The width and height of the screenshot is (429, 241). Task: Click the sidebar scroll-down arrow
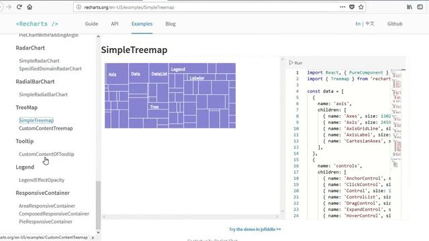[99, 232]
